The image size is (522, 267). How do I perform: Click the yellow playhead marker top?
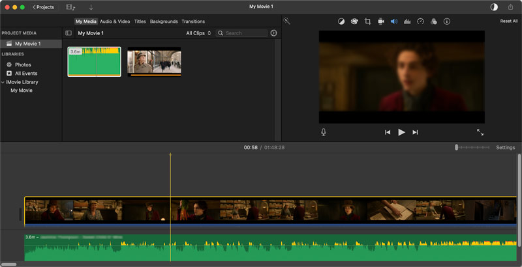click(170, 155)
